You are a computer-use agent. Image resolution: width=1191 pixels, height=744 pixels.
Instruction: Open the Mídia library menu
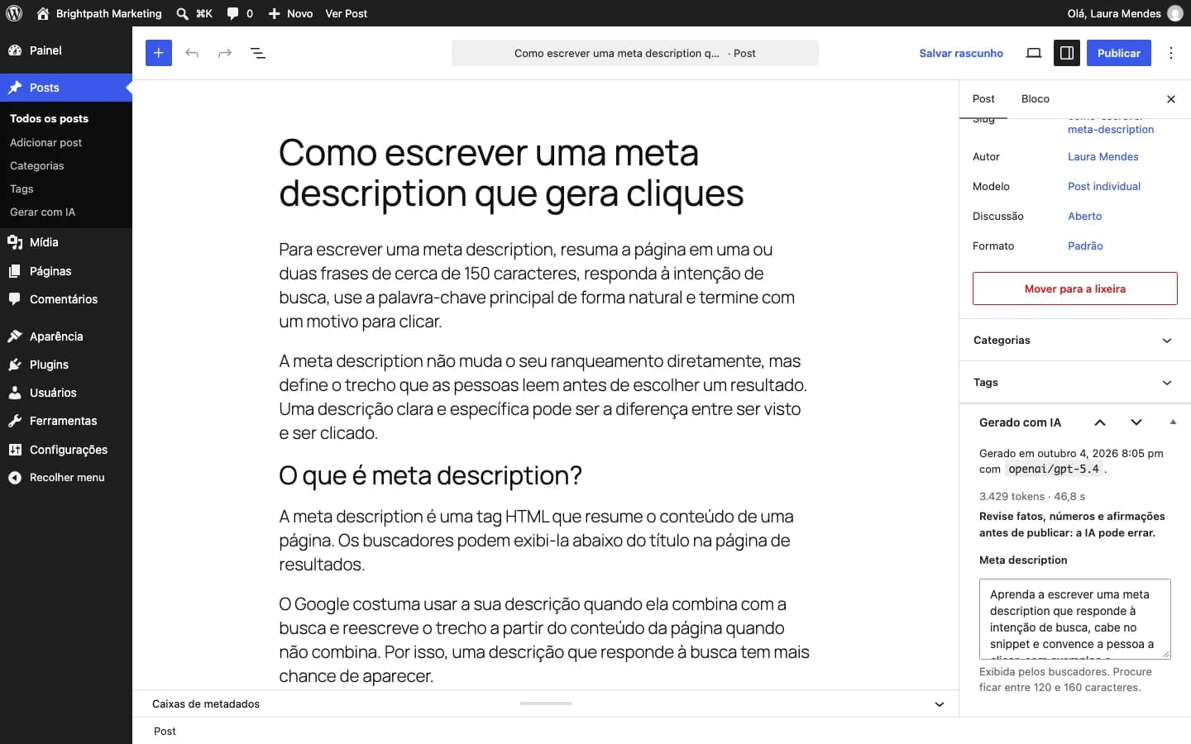(x=66, y=242)
